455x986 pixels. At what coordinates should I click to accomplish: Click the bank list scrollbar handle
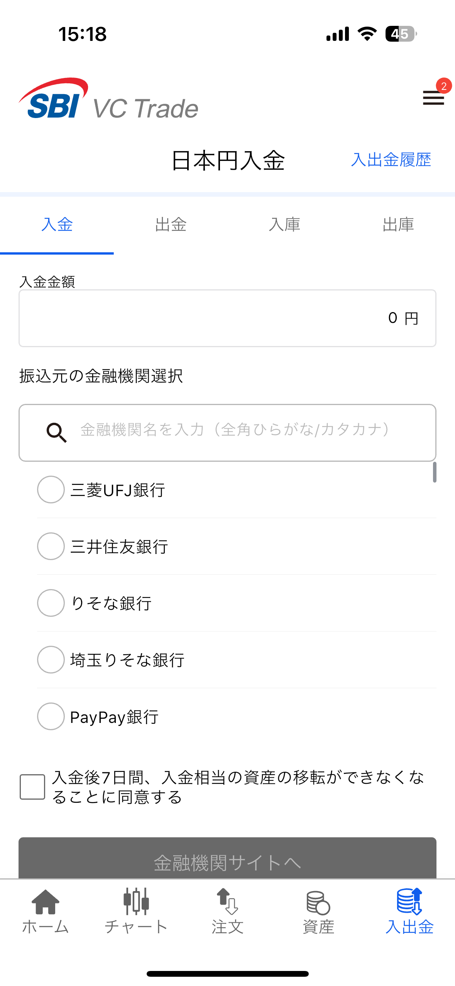pos(435,473)
